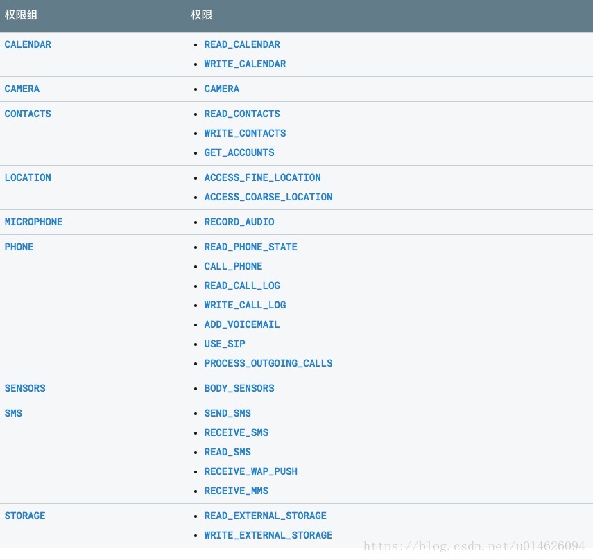Click the ACCESS_FINE_LOCATION link
This screenshot has width=593, height=560.
point(262,177)
